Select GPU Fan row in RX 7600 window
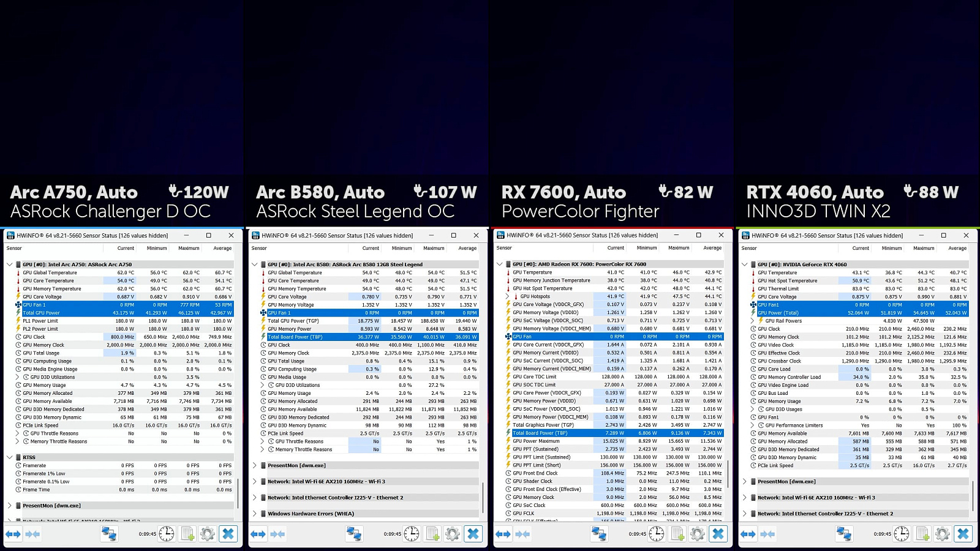This screenshot has height=551, width=980. click(614, 337)
